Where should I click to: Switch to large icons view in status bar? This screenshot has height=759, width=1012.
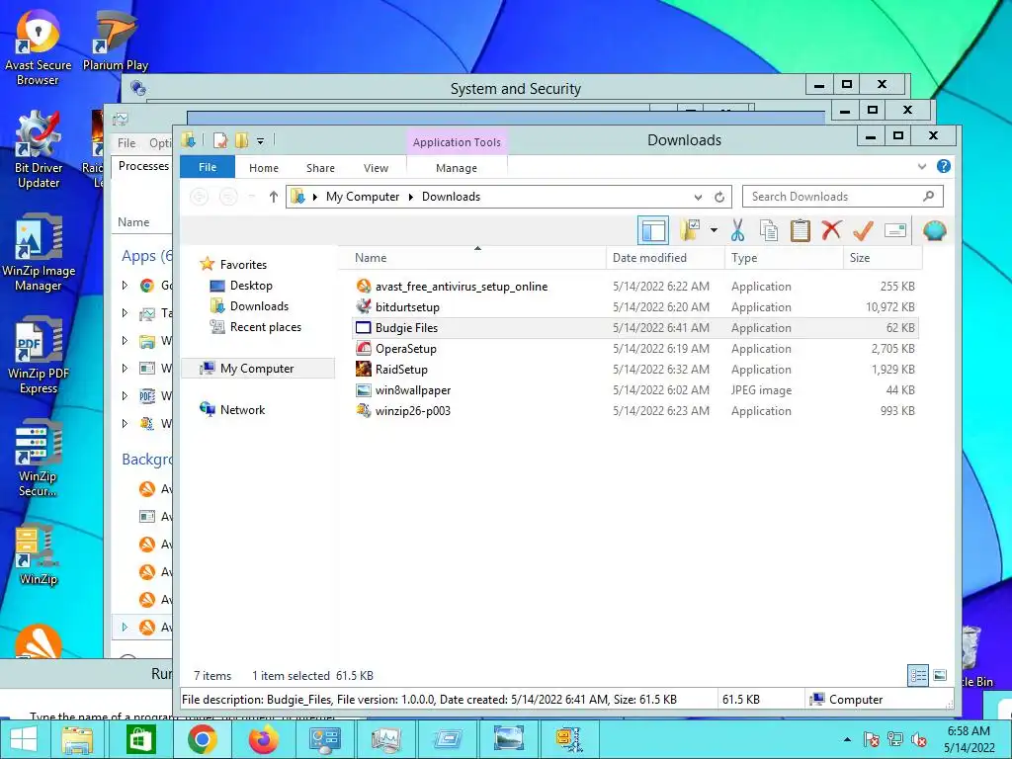[940, 676]
